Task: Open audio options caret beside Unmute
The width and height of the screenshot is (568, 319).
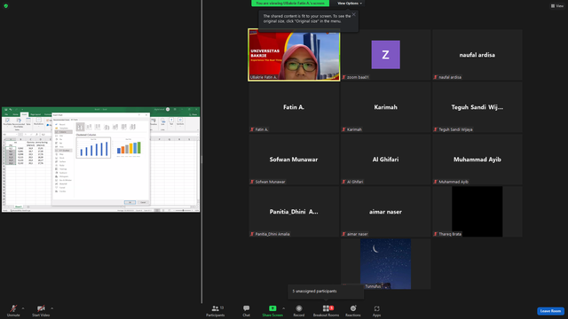Action: coord(23,308)
